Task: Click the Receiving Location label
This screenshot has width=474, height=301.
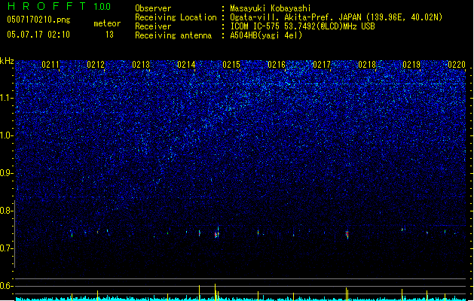Action: coord(176,17)
